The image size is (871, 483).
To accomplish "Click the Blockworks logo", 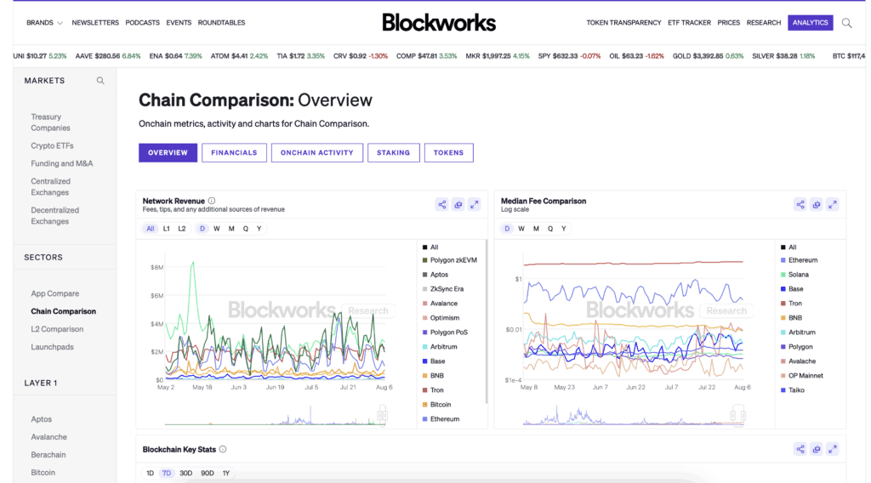I will point(439,23).
